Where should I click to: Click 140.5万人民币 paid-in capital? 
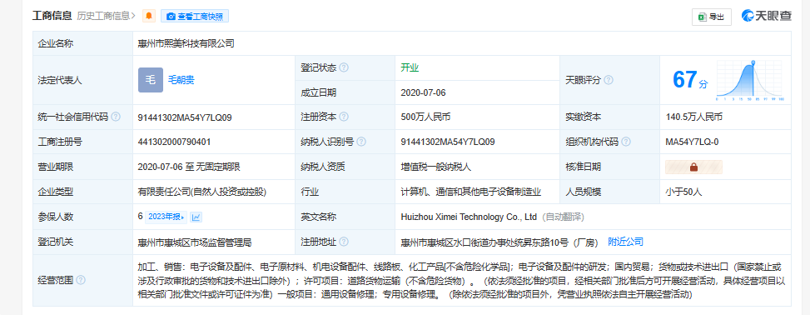[693, 117]
